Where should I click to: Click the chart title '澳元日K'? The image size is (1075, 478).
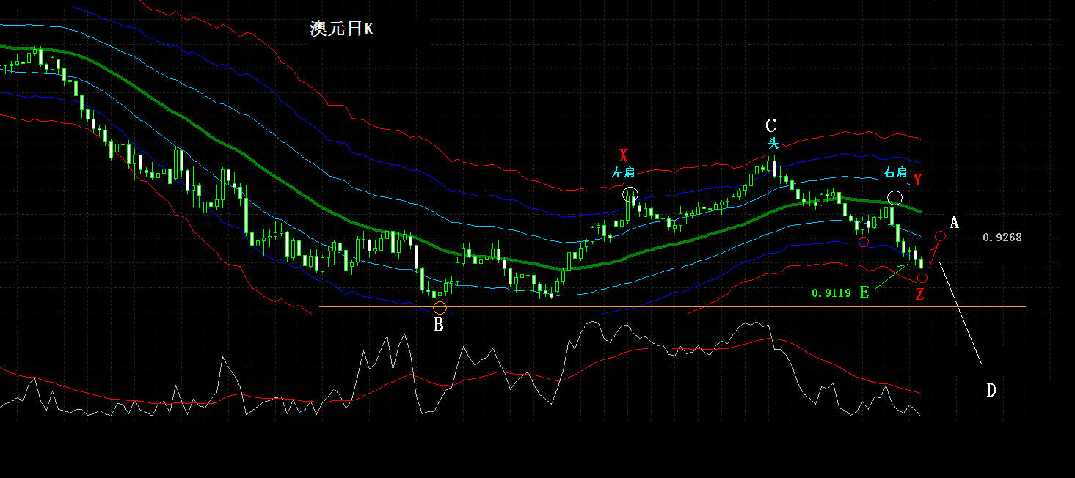point(342,29)
